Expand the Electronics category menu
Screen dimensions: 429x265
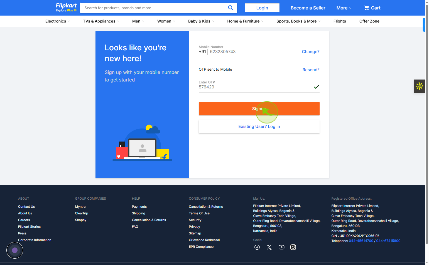pos(58,21)
